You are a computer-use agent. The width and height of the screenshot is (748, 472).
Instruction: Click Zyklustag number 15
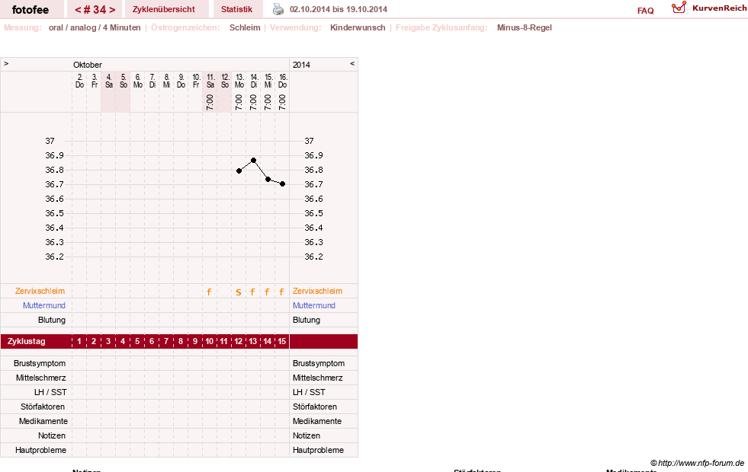[x=282, y=342]
